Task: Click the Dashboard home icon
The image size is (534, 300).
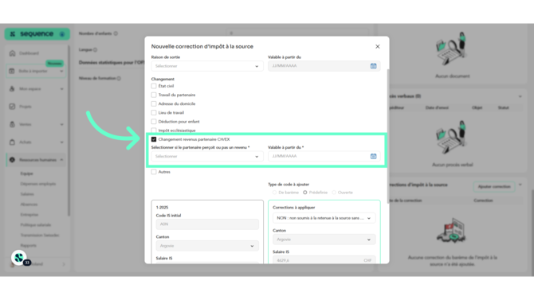Action: [x=12, y=53]
